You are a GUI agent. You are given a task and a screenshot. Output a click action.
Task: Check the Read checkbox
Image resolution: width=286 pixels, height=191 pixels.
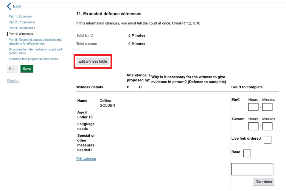(247, 153)
